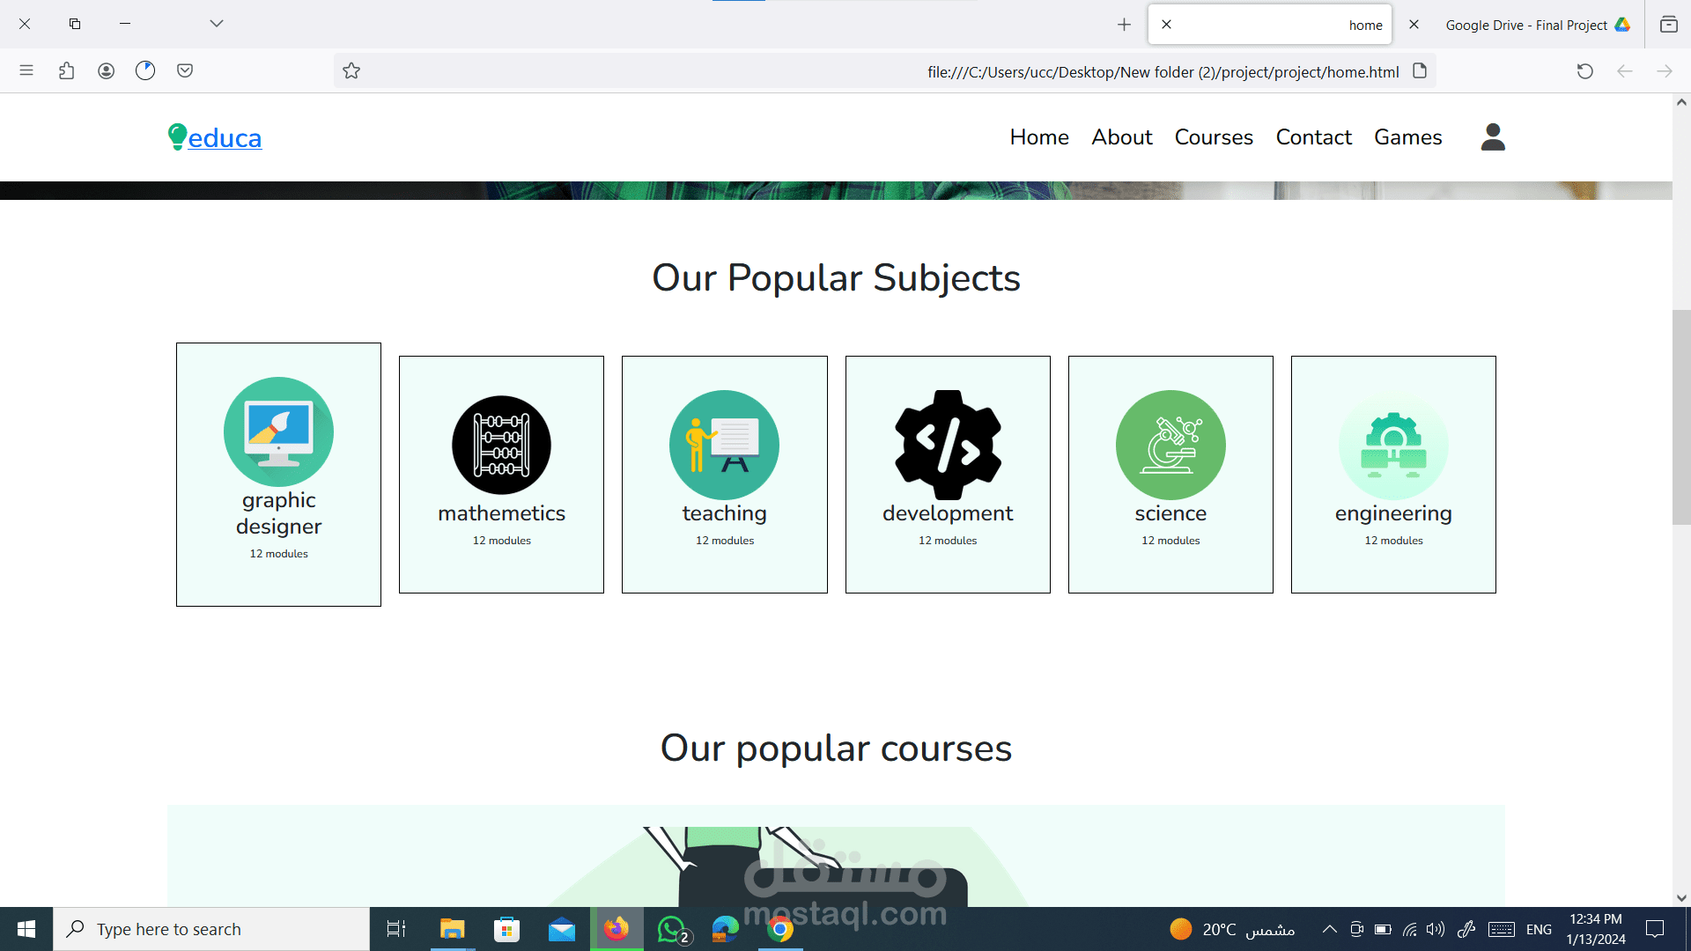
Task: Click the teaching subject icon
Action: click(724, 445)
